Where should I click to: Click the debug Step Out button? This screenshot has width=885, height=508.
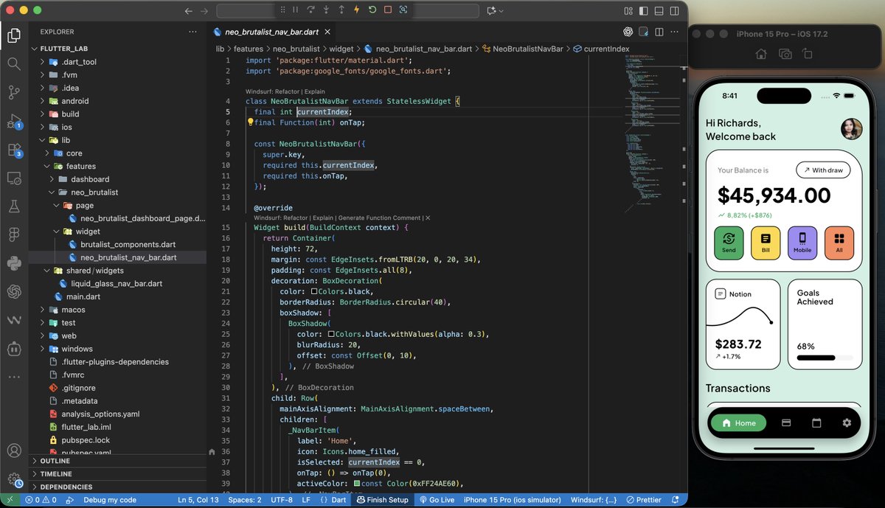(x=341, y=10)
